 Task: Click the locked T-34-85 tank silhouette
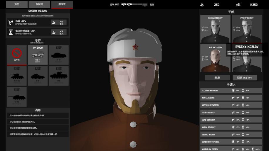click(x=17, y=76)
